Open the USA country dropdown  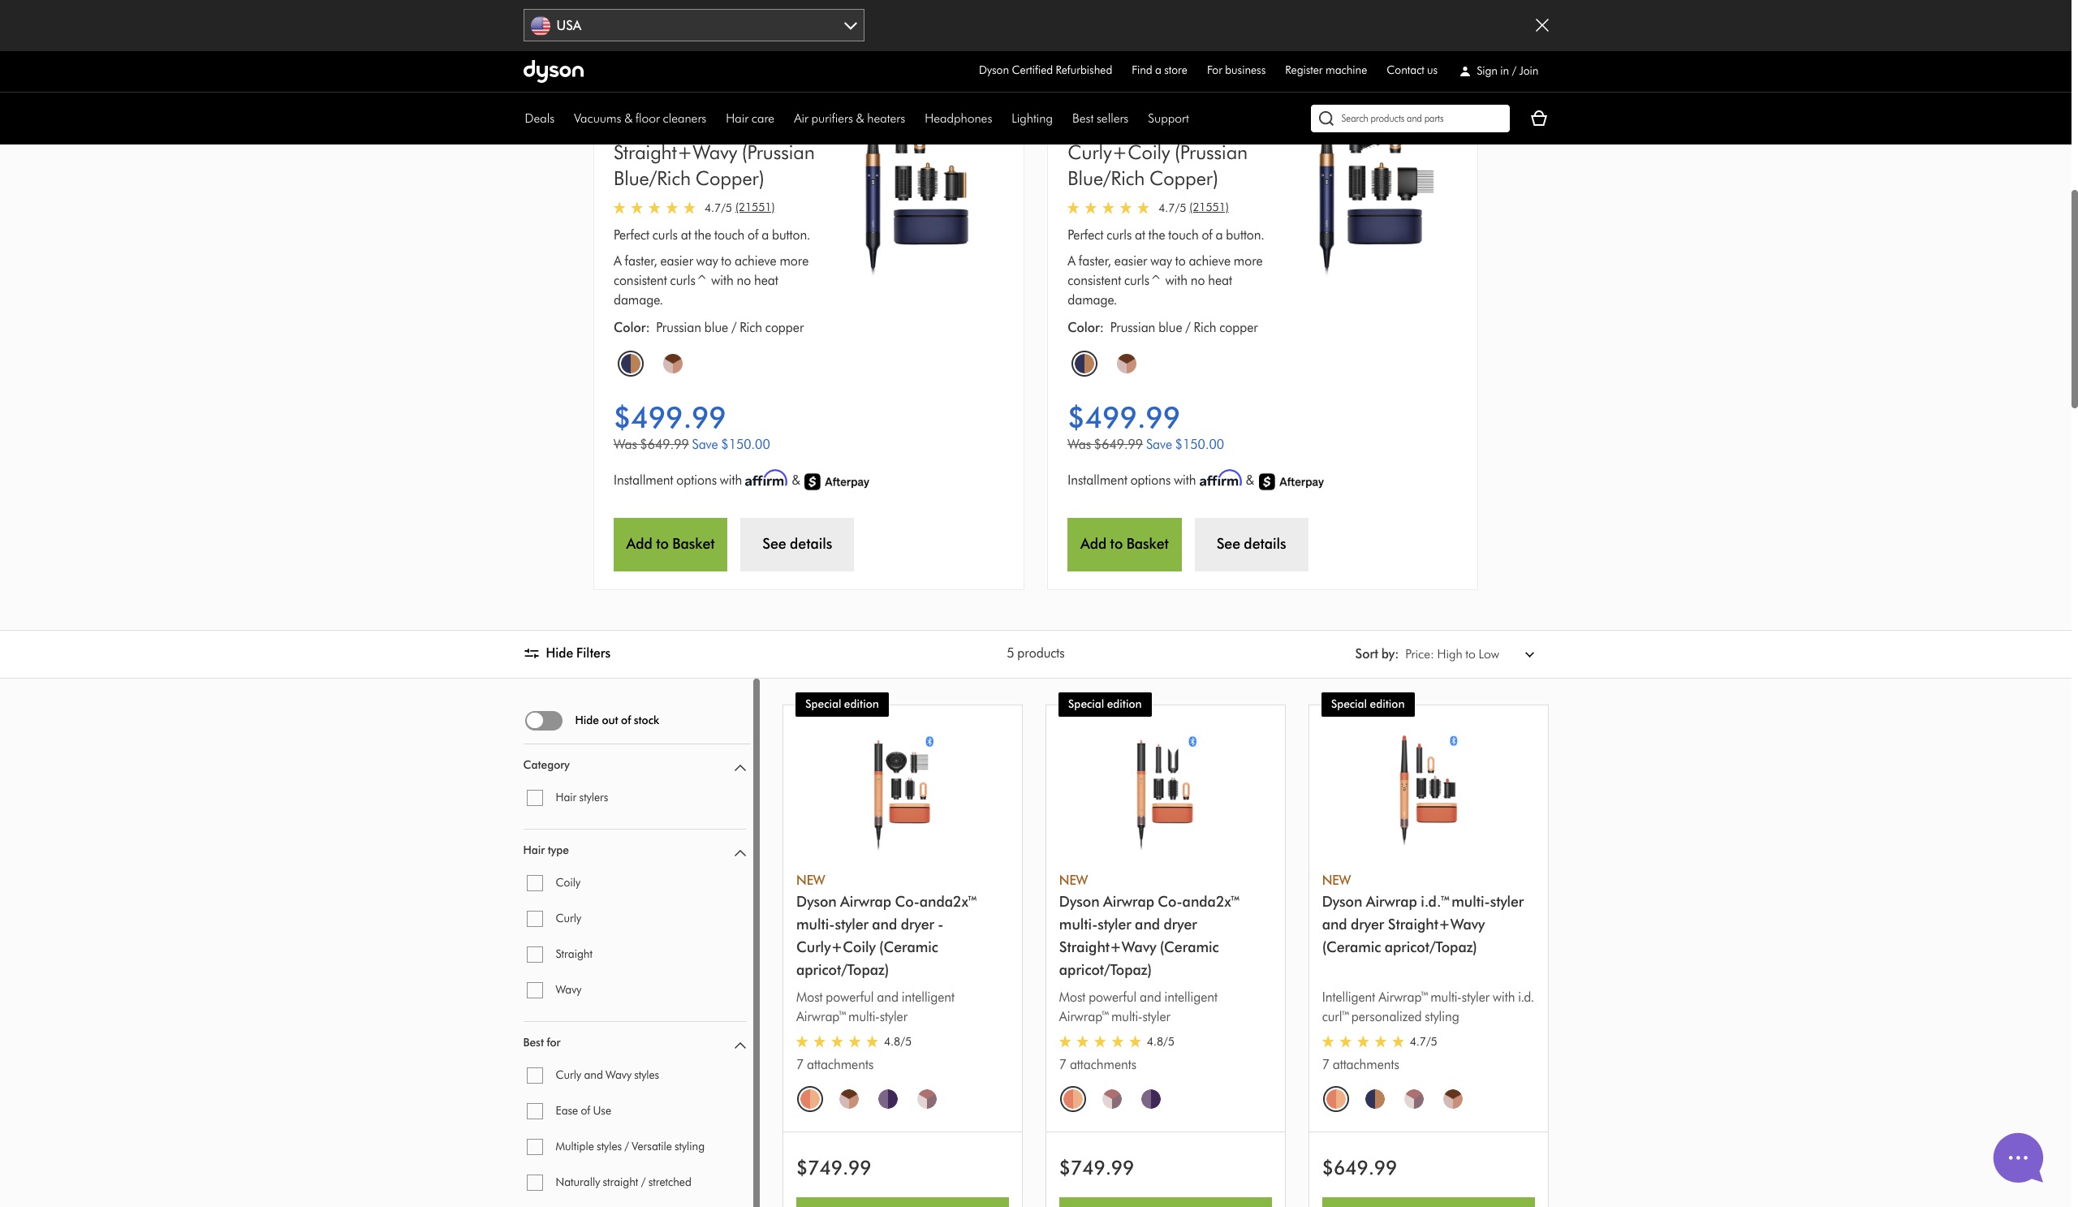pyautogui.click(x=693, y=25)
